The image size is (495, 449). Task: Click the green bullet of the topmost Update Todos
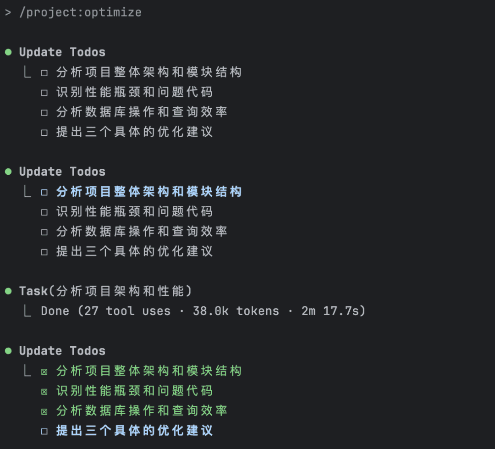pyautogui.click(x=8, y=52)
